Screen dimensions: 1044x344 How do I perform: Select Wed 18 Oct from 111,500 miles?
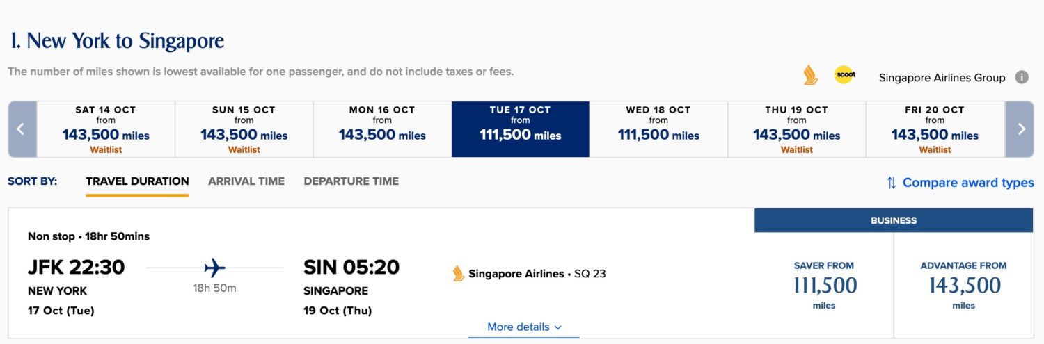tap(658, 129)
